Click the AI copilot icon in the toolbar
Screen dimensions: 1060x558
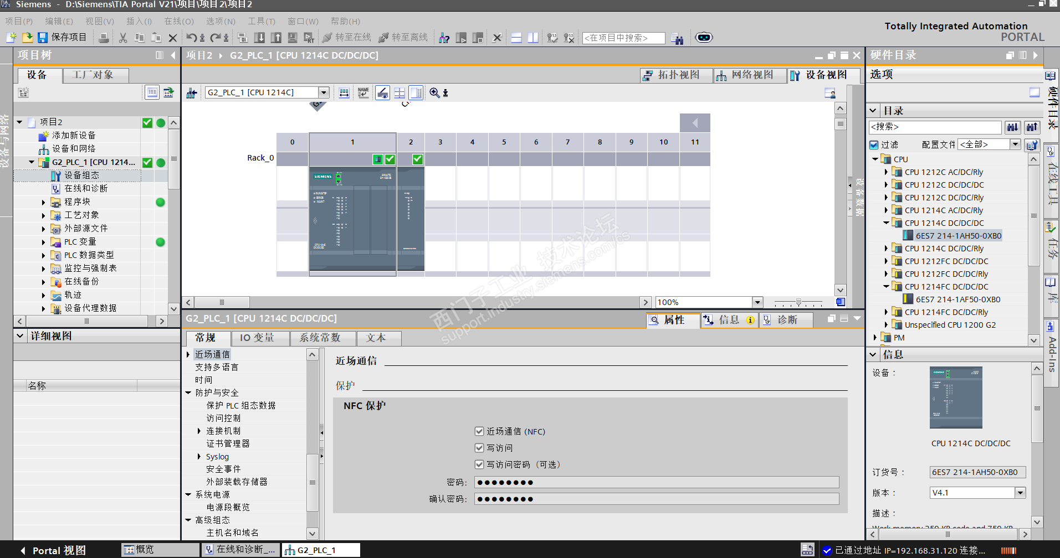tap(704, 38)
